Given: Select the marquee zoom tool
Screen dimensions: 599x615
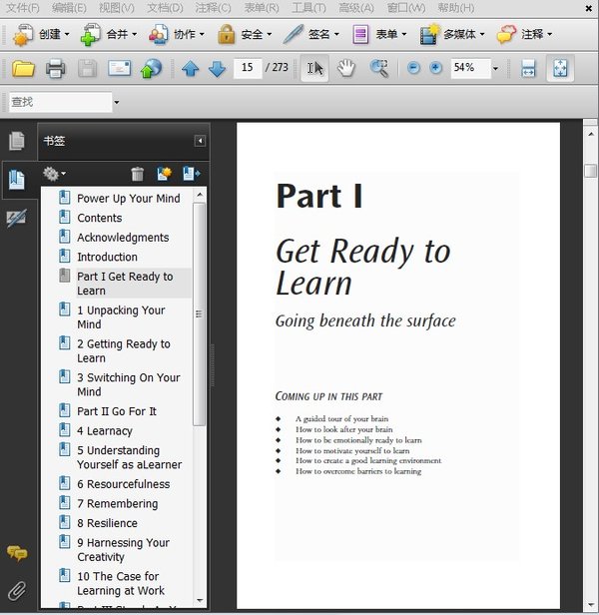Looking at the screenshot, I should [379, 69].
